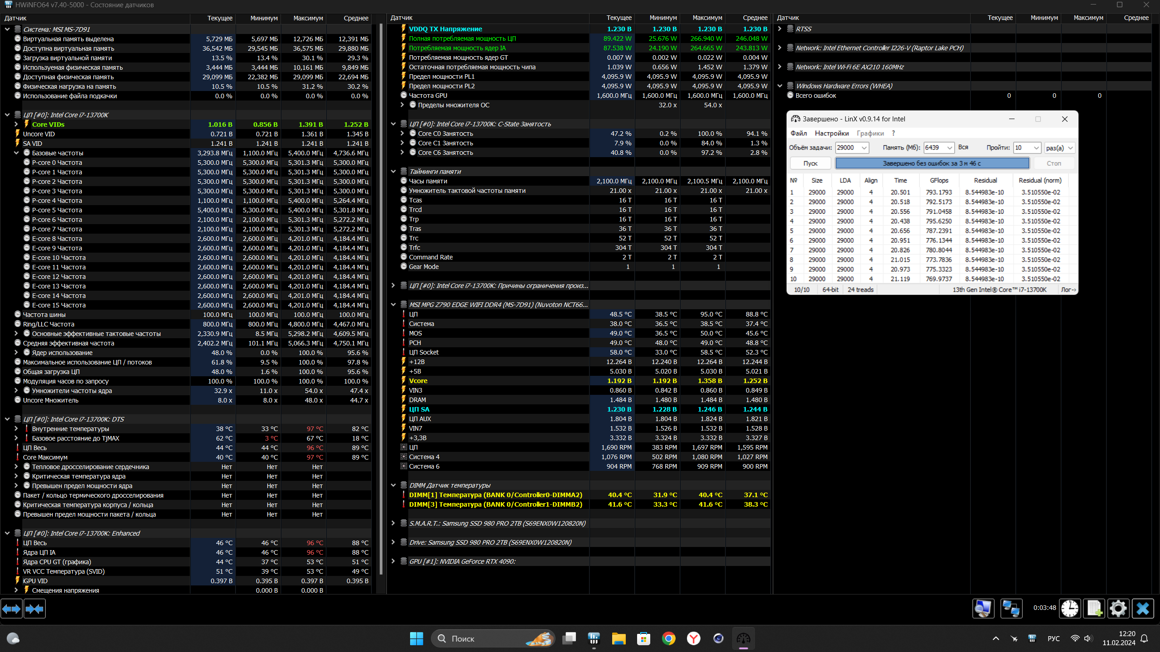Collapse the Система: MSI MS-7D91 group
The image size is (1160, 652).
(x=7, y=29)
